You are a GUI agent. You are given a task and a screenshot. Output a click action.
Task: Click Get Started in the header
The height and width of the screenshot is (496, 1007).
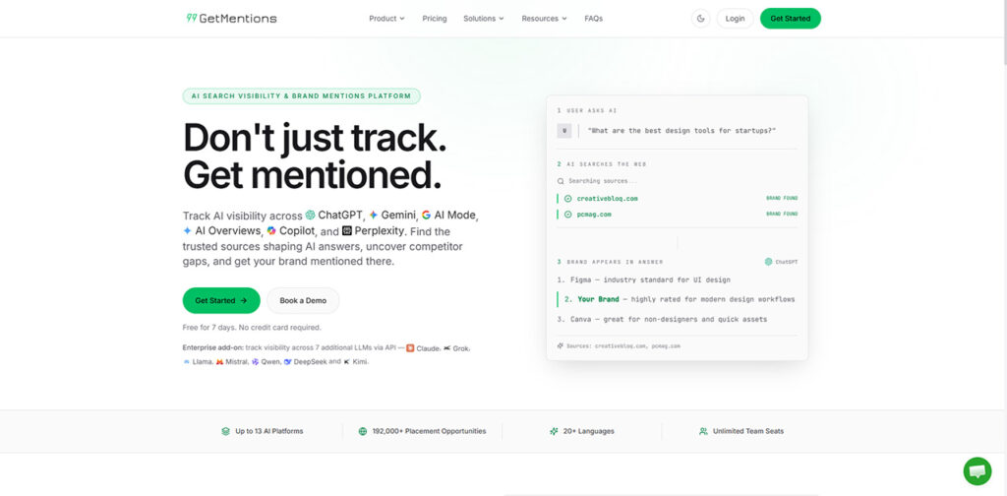[790, 19]
